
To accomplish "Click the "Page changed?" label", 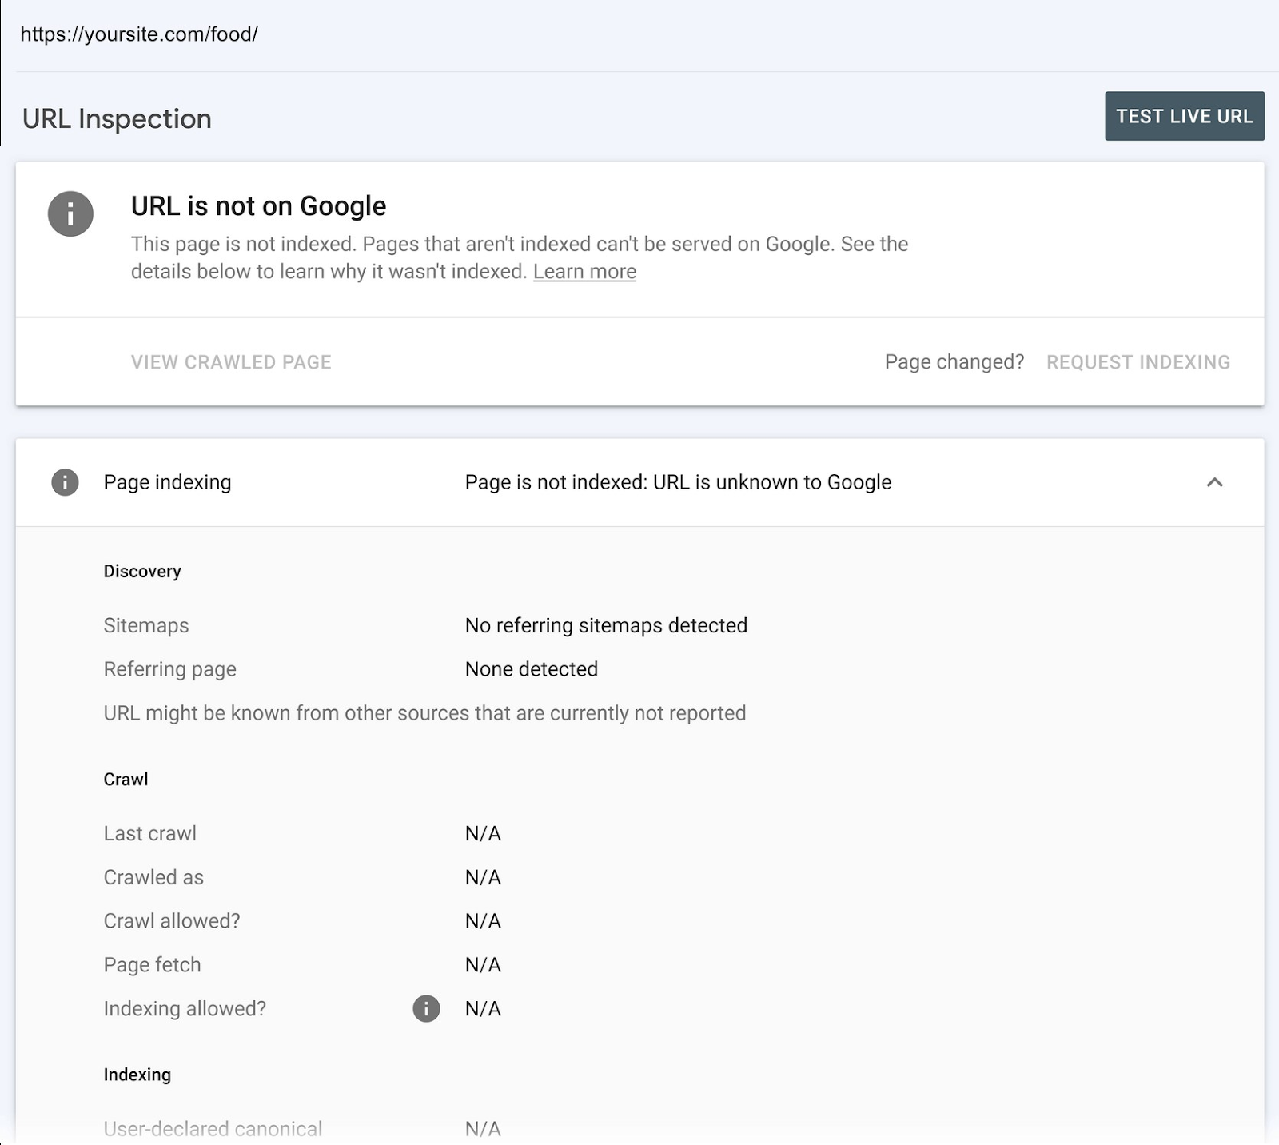I will click(954, 361).
